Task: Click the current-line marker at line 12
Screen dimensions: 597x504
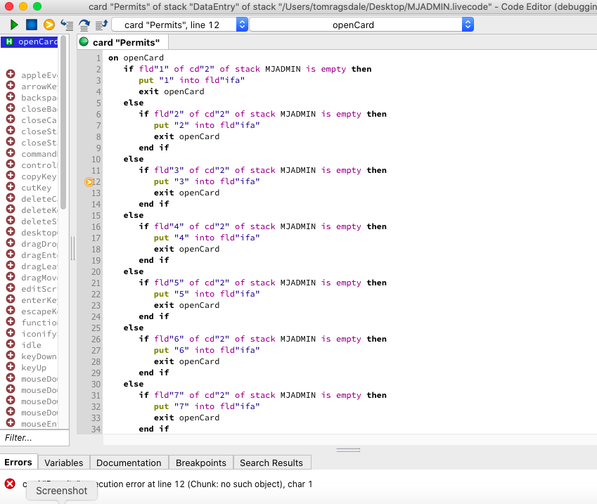Action: [x=89, y=181]
